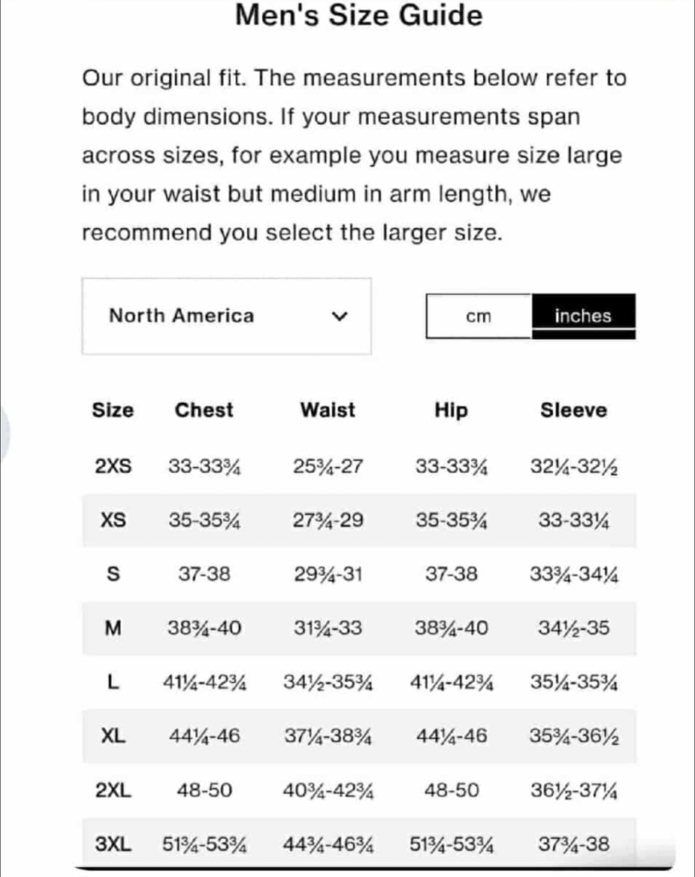Click the Men's Size Guide heading
Image resolution: width=695 pixels, height=877 pixels.
359,15
